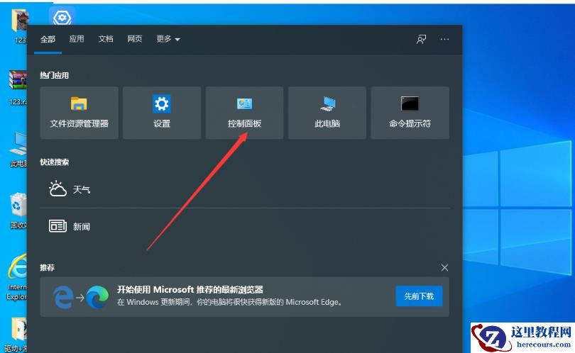This screenshot has height=353, width=575.
Task: Select the 此电脑 desktop shortcut
Action: 18,150
